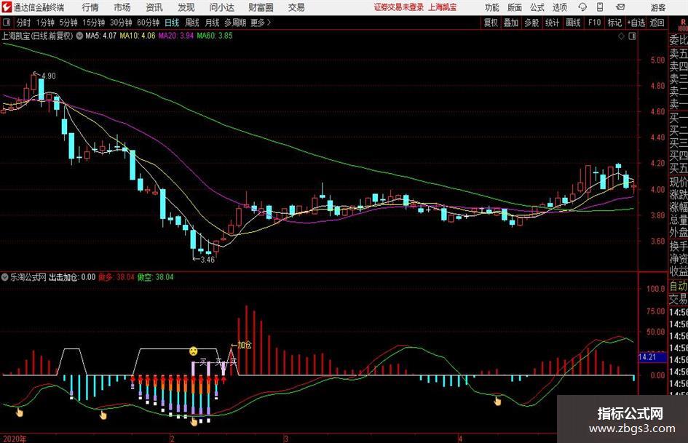Open the 多周期 multi-period view
Viewport: 688px width, 443px height.
tap(235, 23)
